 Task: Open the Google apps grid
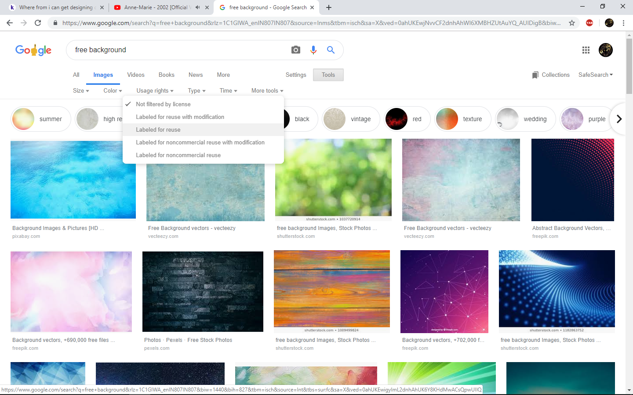tap(586, 50)
